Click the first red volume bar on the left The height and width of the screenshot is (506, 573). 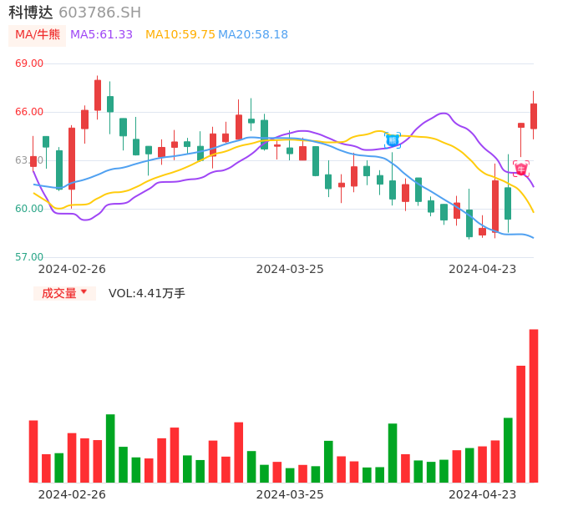(33, 451)
